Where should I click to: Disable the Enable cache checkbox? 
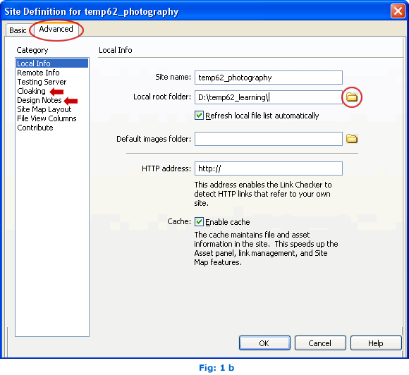click(x=199, y=221)
